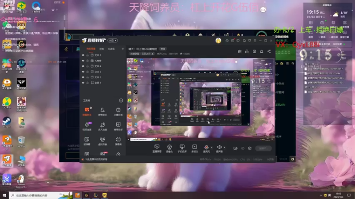Open the yellow user avatar

pos(218,41)
